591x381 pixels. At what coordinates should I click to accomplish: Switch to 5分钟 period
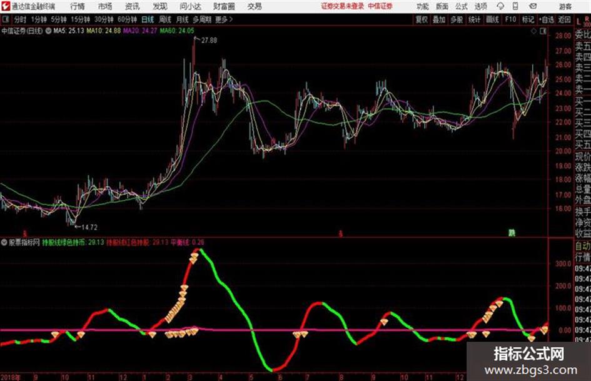click(59, 19)
